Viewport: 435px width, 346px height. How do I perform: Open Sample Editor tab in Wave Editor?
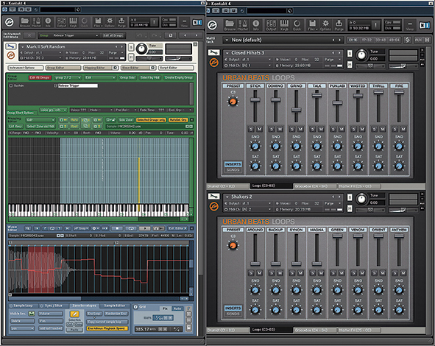tap(115, 306)
